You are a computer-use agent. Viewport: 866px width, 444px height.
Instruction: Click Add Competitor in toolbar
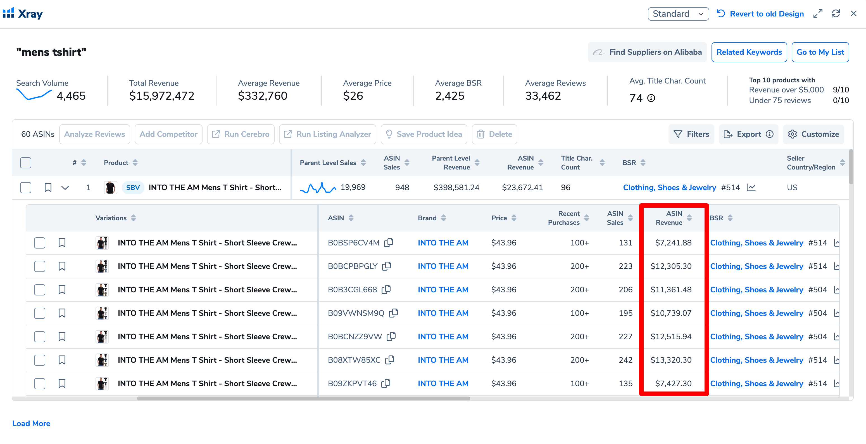coord(168,134)
